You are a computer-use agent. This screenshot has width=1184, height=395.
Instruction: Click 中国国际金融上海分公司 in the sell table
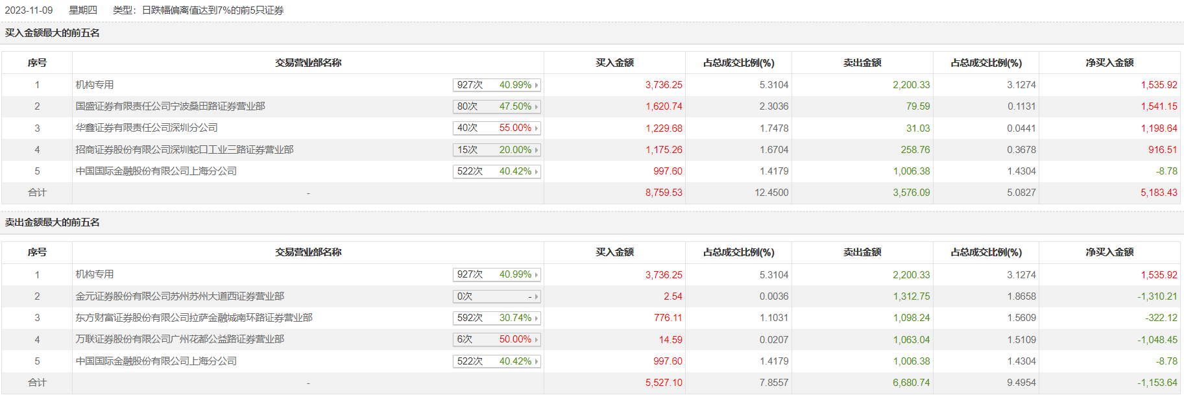point(156,361)
